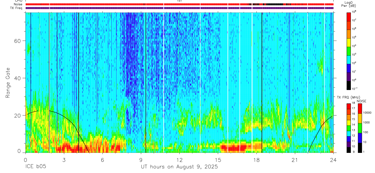The height and width of the screenshot is (173, 375).
Task: Click the 'NOISE' legend title
Action: coord(362,101)
